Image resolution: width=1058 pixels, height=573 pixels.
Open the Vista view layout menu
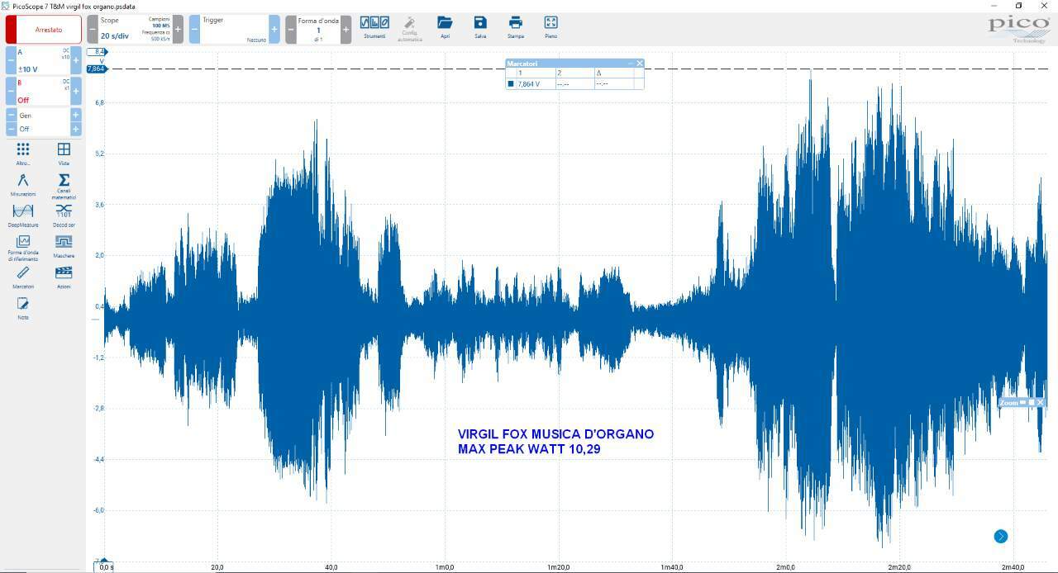64,154
